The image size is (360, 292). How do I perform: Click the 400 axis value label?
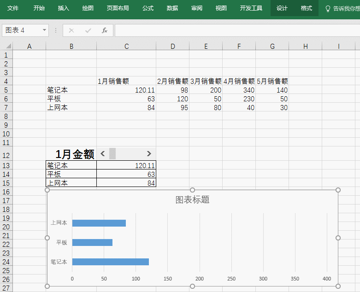pos(327,279)
